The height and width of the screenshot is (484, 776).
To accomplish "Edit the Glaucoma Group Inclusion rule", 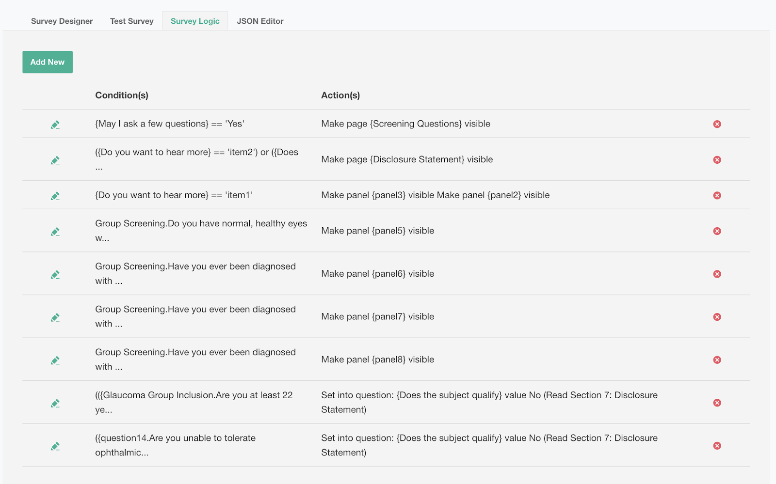I will 55,403.
